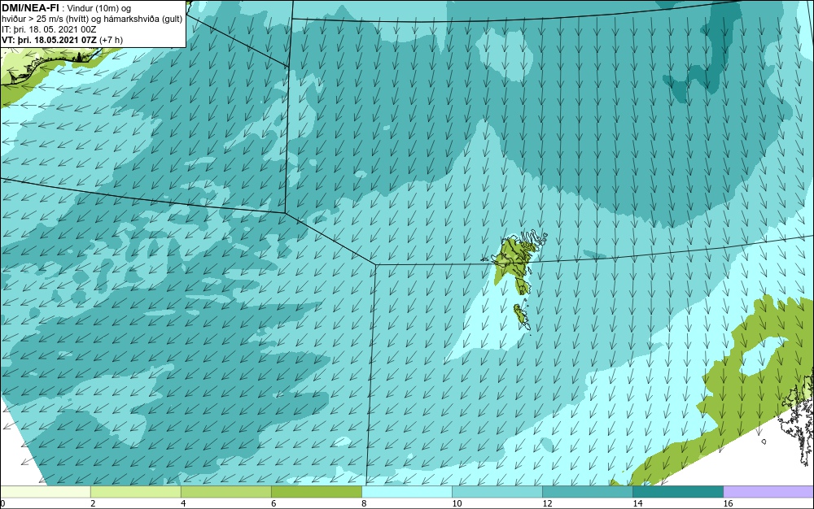Click the 8–10 m/s light cyan legend swatch
Screen dimensions: 814x509
(406, 492)
